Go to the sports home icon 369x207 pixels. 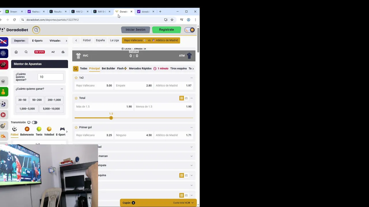coord(16,52)
